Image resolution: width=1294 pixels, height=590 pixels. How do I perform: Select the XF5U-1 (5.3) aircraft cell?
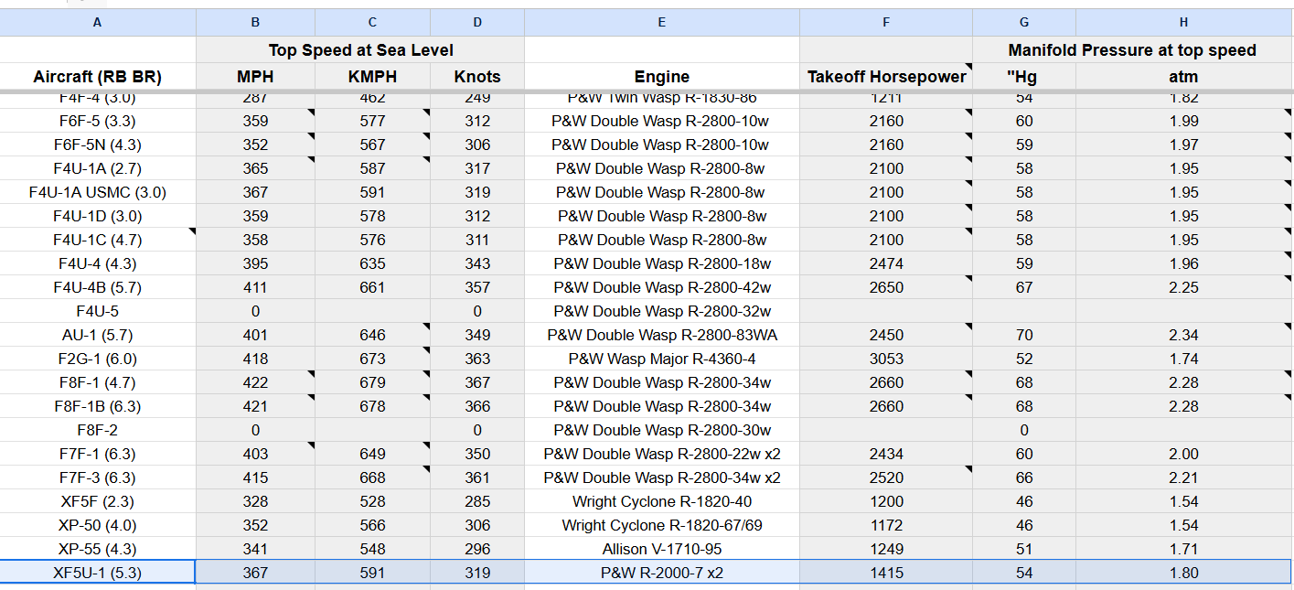[x=98, y=573]
